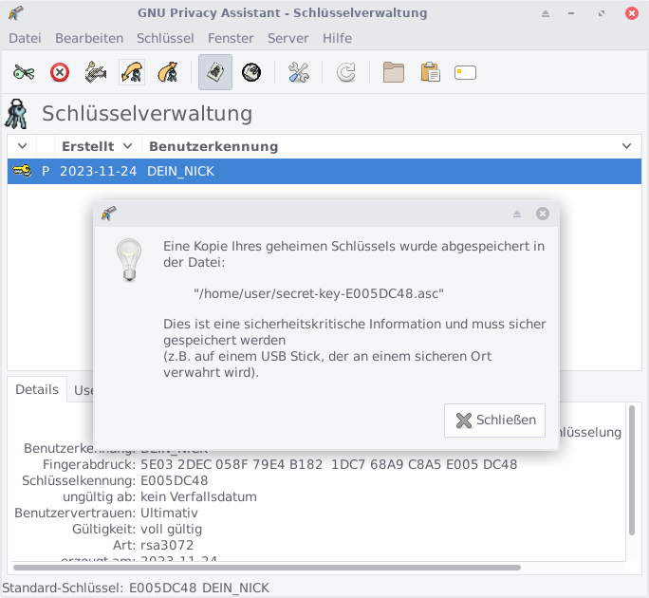Viewport: 649px width, 598px height.
Task: Open the Schlüssel menu
Action: (x=165, y=38)
